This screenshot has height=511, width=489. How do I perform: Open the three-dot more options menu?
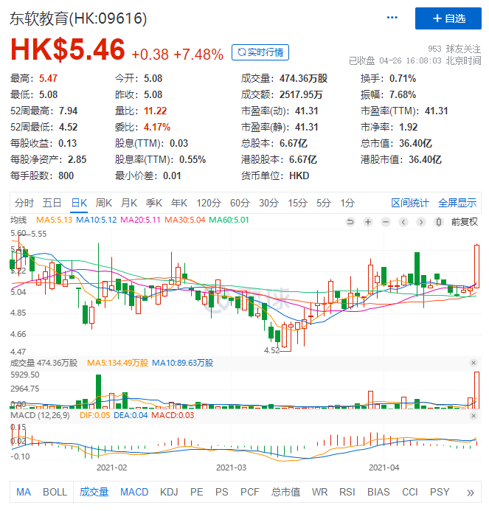point(392,18)
